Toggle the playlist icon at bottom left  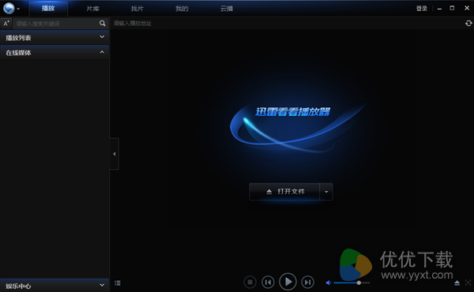point(118,283)
